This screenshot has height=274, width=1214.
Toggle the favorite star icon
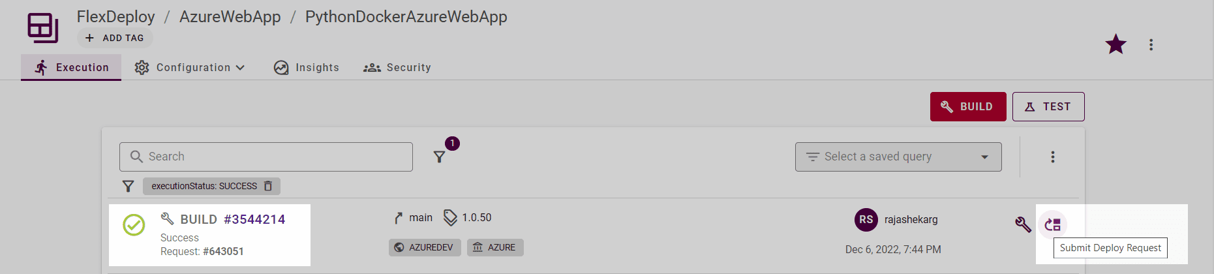[x=1115, y=44]
